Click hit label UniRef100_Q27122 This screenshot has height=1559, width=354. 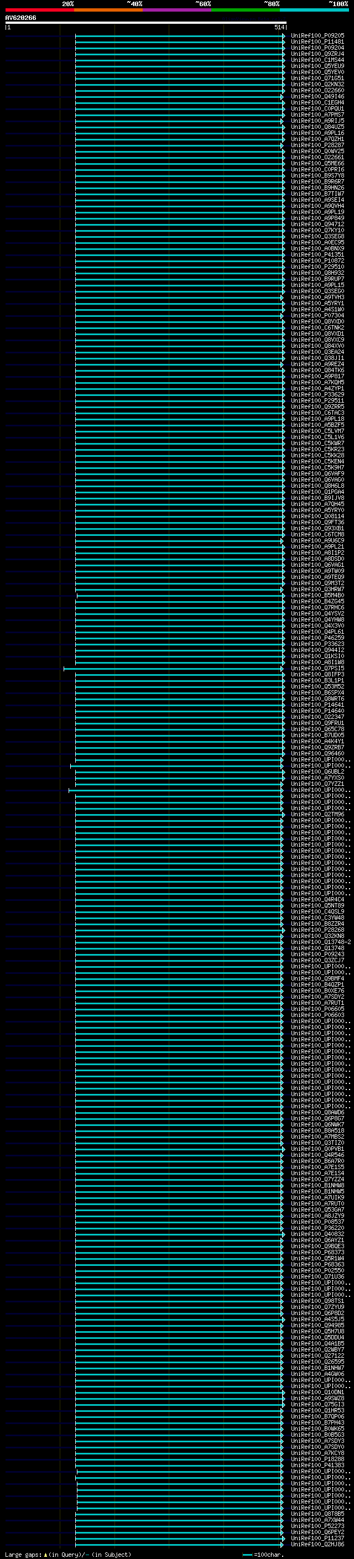pyautogui.click(x=317, y=1355)
